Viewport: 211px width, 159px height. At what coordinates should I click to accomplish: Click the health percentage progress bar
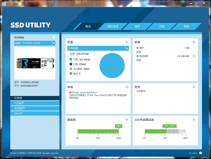pos(98,131)
